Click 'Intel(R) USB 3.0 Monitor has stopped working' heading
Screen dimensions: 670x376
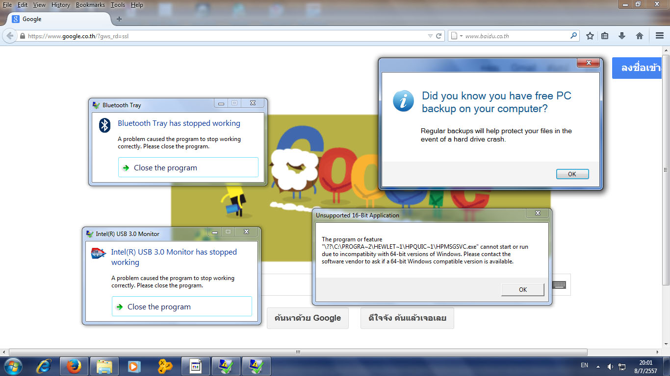click(x=174, y=257)
